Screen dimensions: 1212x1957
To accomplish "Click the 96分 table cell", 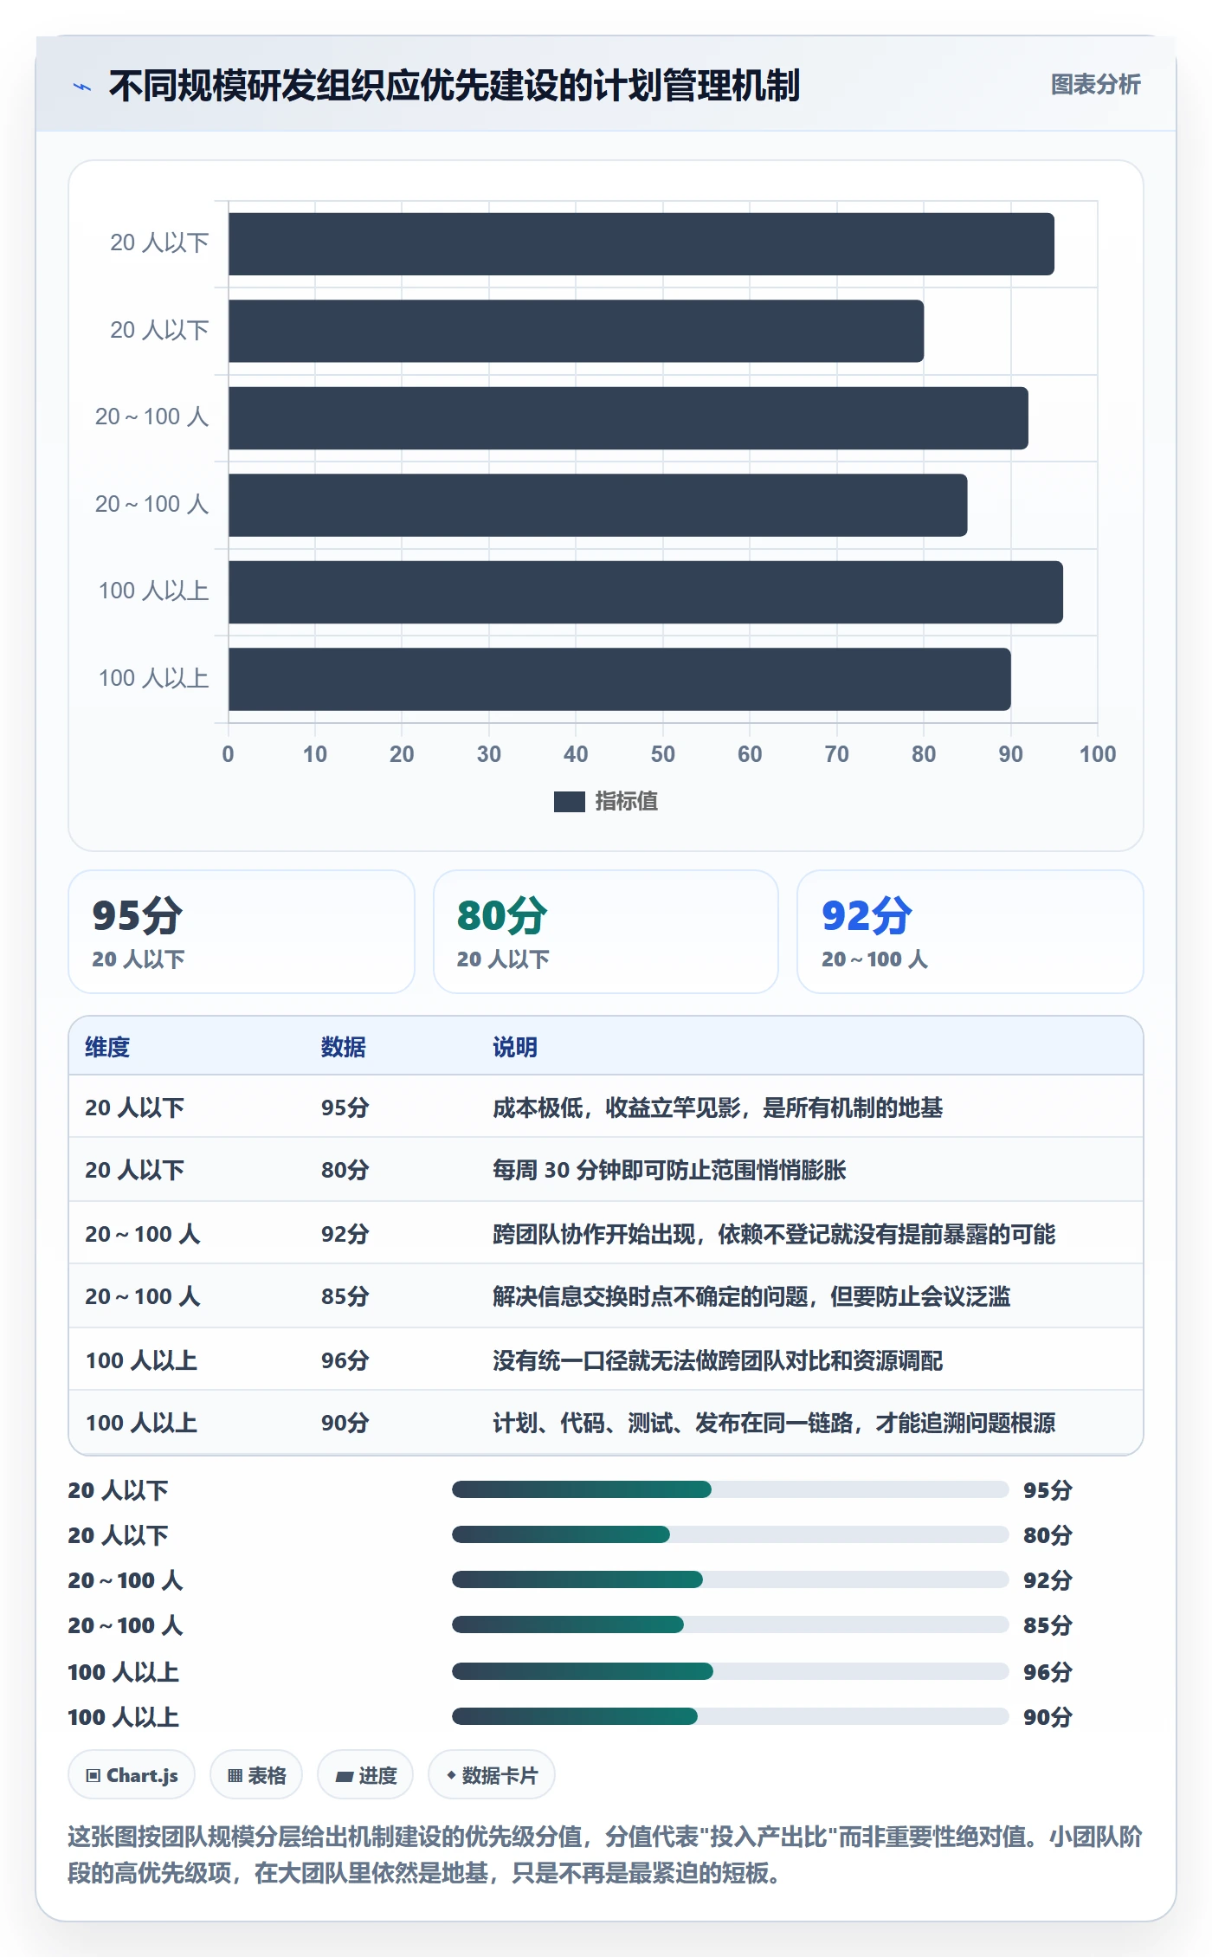I will [x=345, y=1360].
